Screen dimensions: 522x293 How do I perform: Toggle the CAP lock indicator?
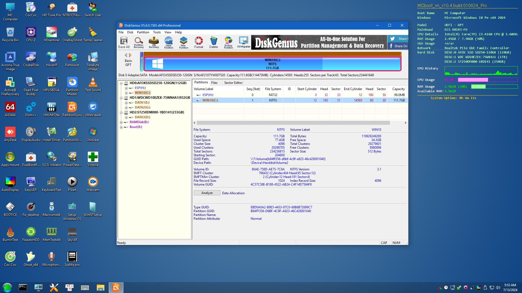pyautogui.click(x=384, y=243)
